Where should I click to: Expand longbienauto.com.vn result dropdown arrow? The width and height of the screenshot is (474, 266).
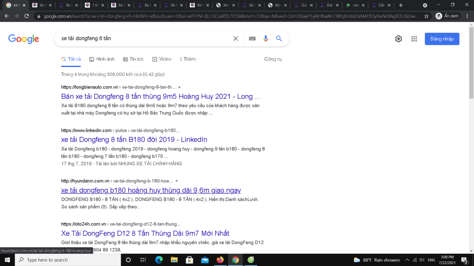[179, 87]
